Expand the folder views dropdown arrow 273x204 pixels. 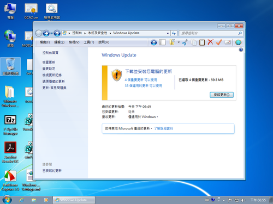(x=179, y=42)
